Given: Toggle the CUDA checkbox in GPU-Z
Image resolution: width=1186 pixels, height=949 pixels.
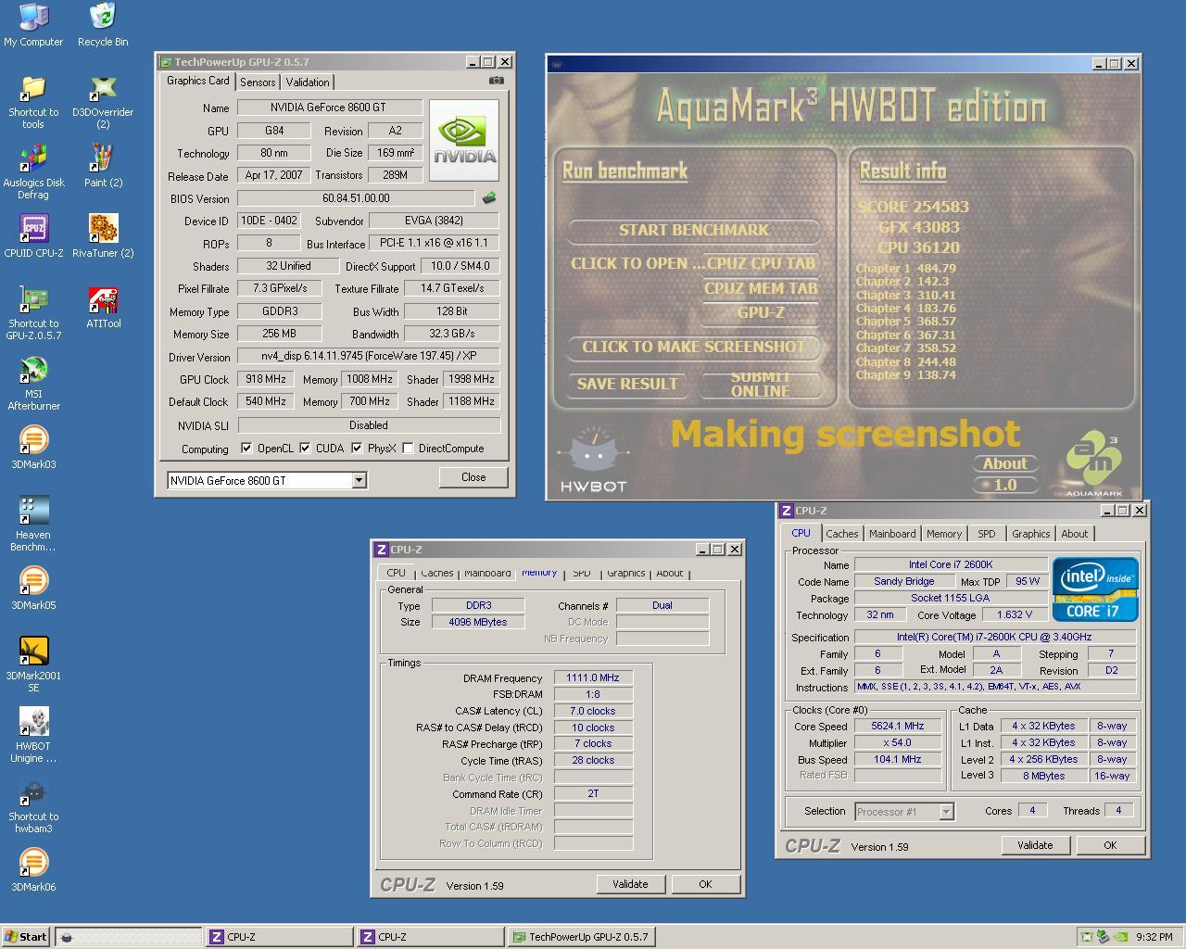Looking at the screenshot, I should (x=304, y=448).
